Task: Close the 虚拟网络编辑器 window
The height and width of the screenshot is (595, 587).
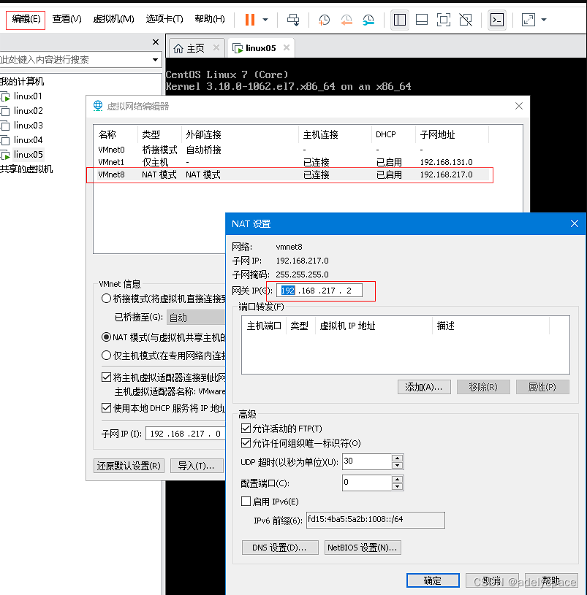Action: 518,106
